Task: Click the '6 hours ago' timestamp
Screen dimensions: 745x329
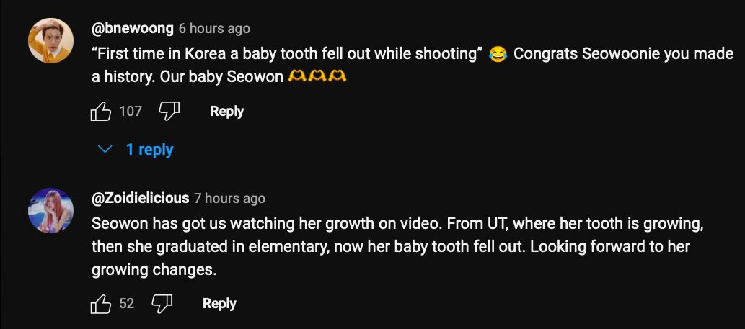Action: tap(214, 29)
